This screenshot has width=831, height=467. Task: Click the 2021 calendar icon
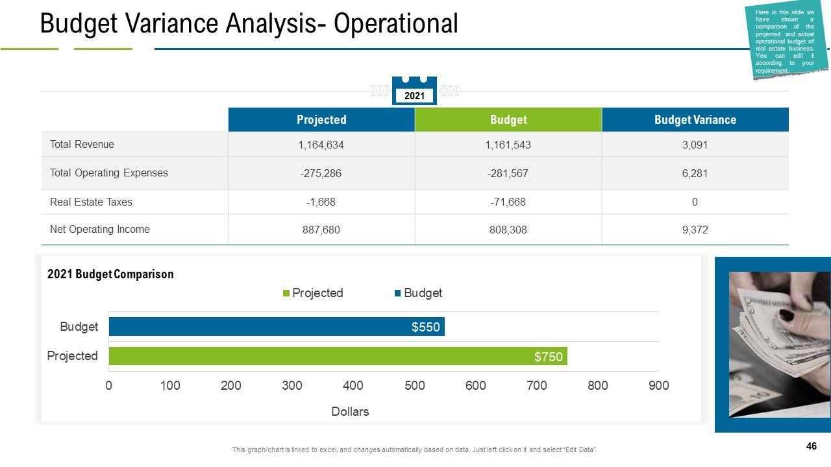click(414, 91)
